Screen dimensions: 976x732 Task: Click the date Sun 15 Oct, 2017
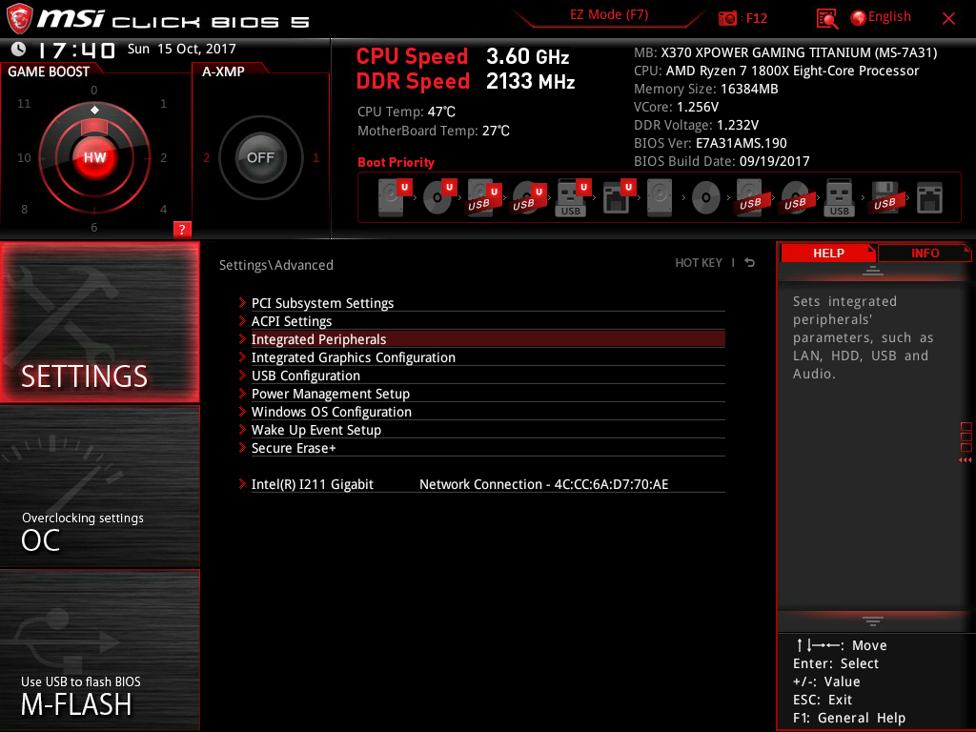click(x=182, y=49)
